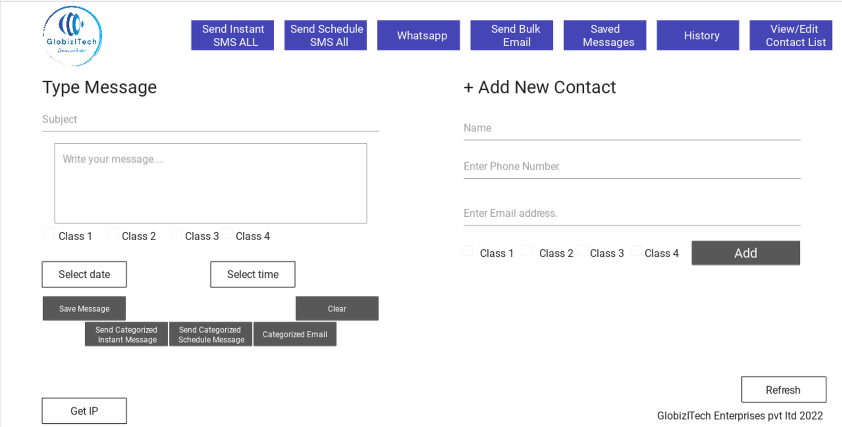The image size is (842, 427).
Task: Open the Select time picker
Action: click(253, 274)
